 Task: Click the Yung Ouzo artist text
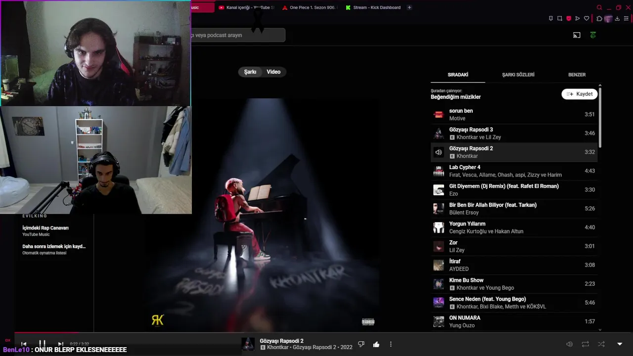462,325
